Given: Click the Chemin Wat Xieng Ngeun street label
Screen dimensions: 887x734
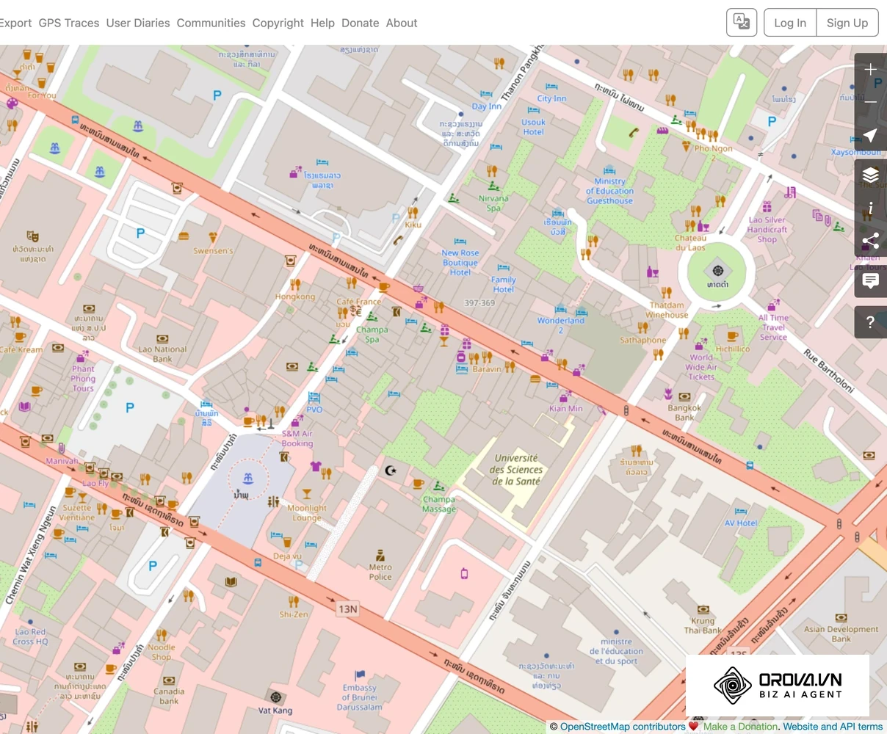Looking at the screenshot, I should tap(31, 555).
